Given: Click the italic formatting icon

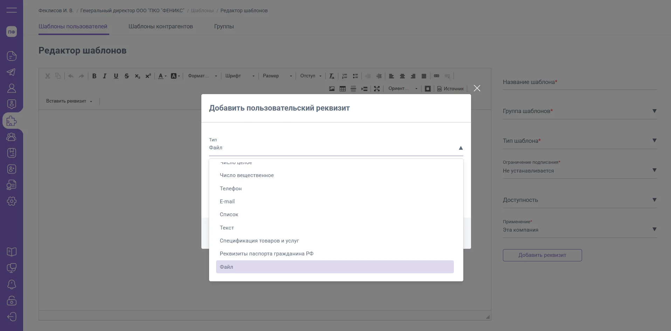Looking at the screenshot, I should [105, 76].
